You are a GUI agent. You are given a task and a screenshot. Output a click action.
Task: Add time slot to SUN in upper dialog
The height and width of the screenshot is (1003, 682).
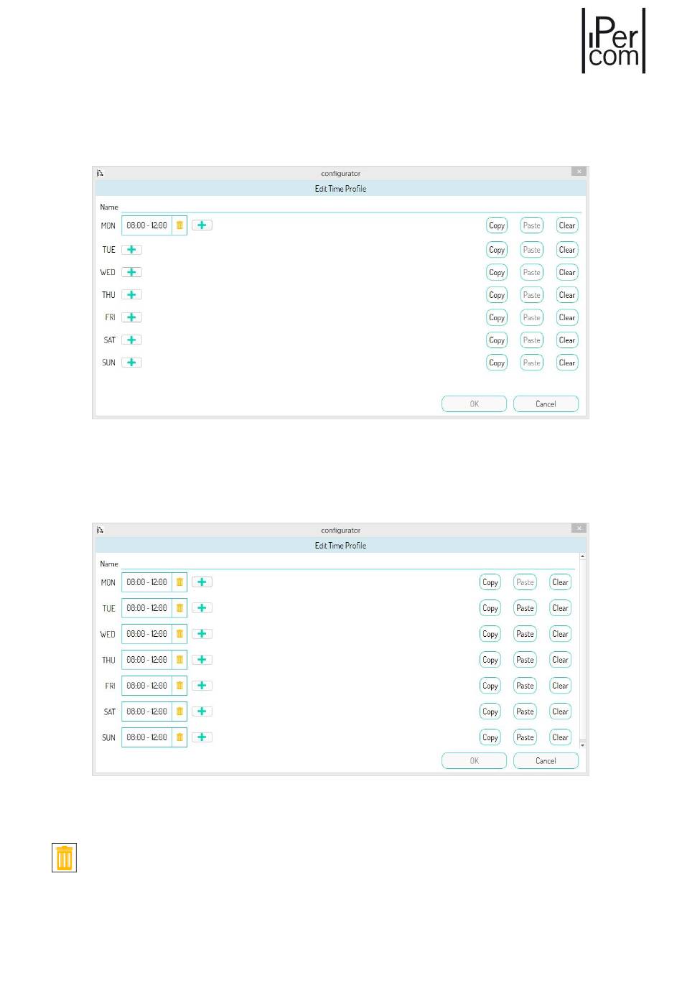[131, 363]
